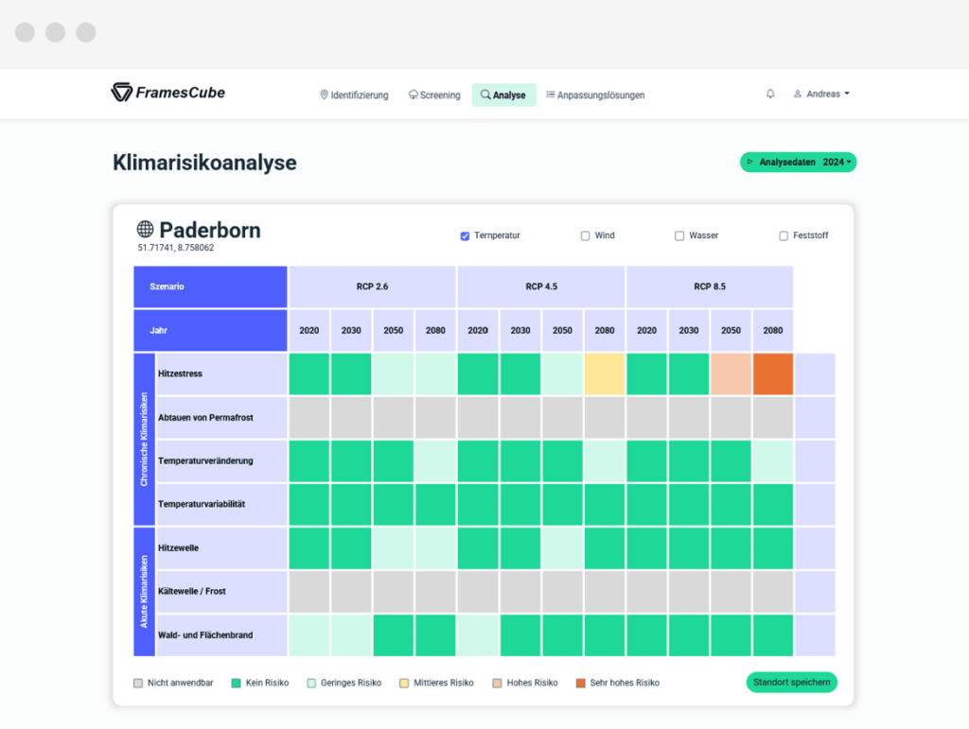Click the 2080 year header under RCP 2.6
The width and height of the screenshot is (969, 729).
435,330
